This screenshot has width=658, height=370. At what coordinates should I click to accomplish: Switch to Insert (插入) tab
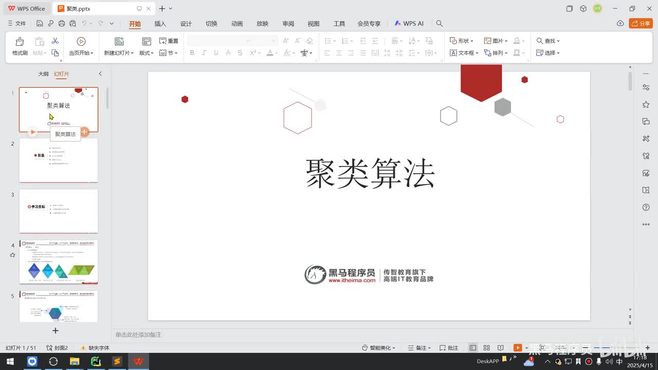160,24
